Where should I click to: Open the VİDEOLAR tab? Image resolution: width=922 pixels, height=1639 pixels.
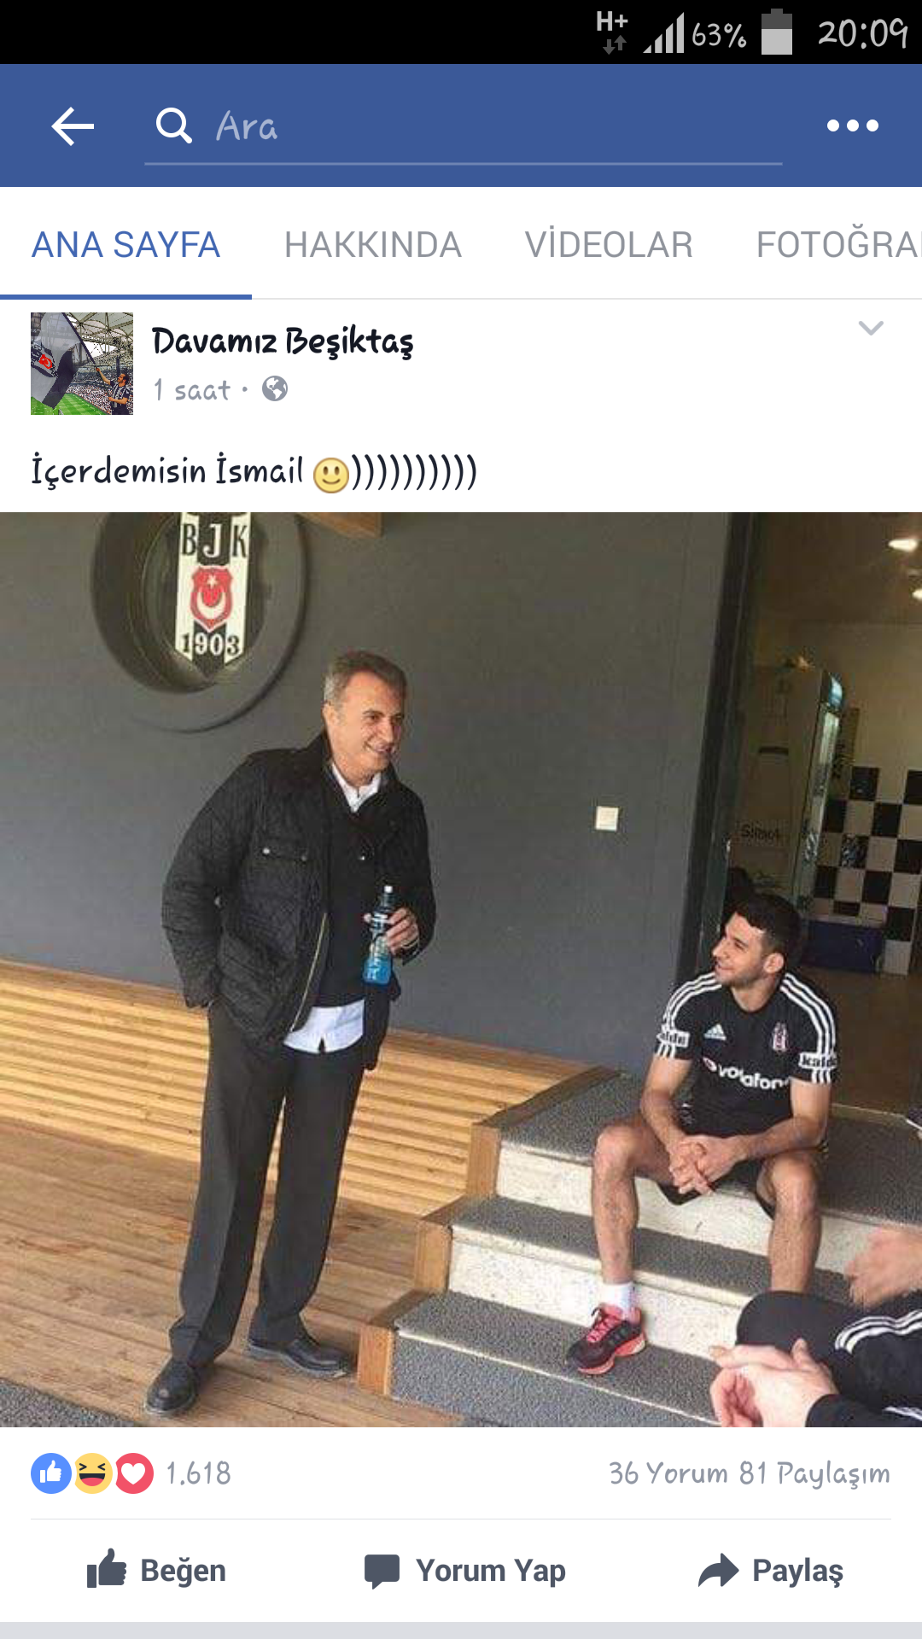(x=609, y=245)
